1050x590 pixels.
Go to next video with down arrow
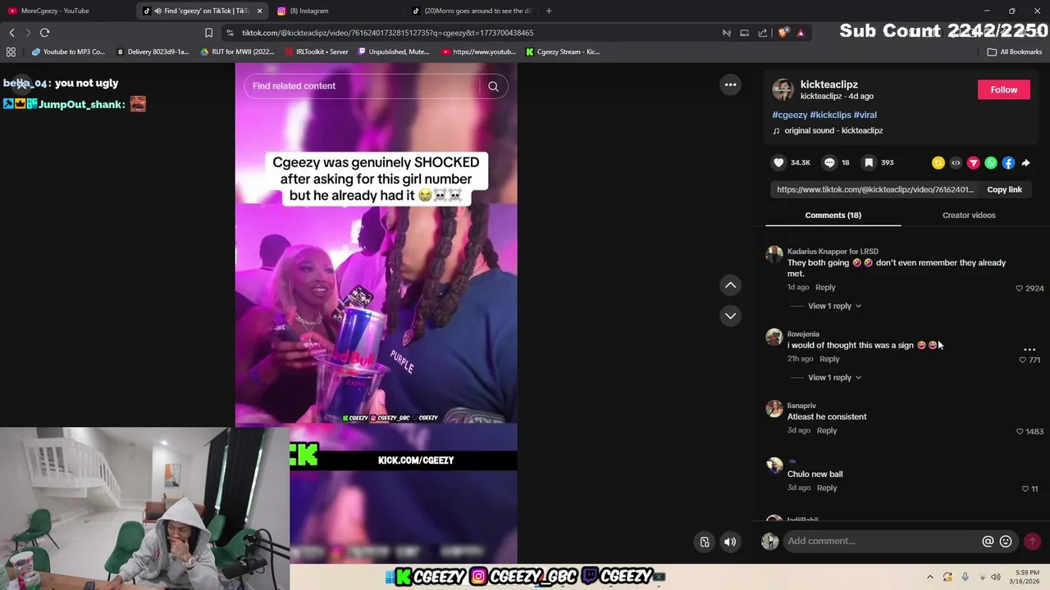(730, 315)
